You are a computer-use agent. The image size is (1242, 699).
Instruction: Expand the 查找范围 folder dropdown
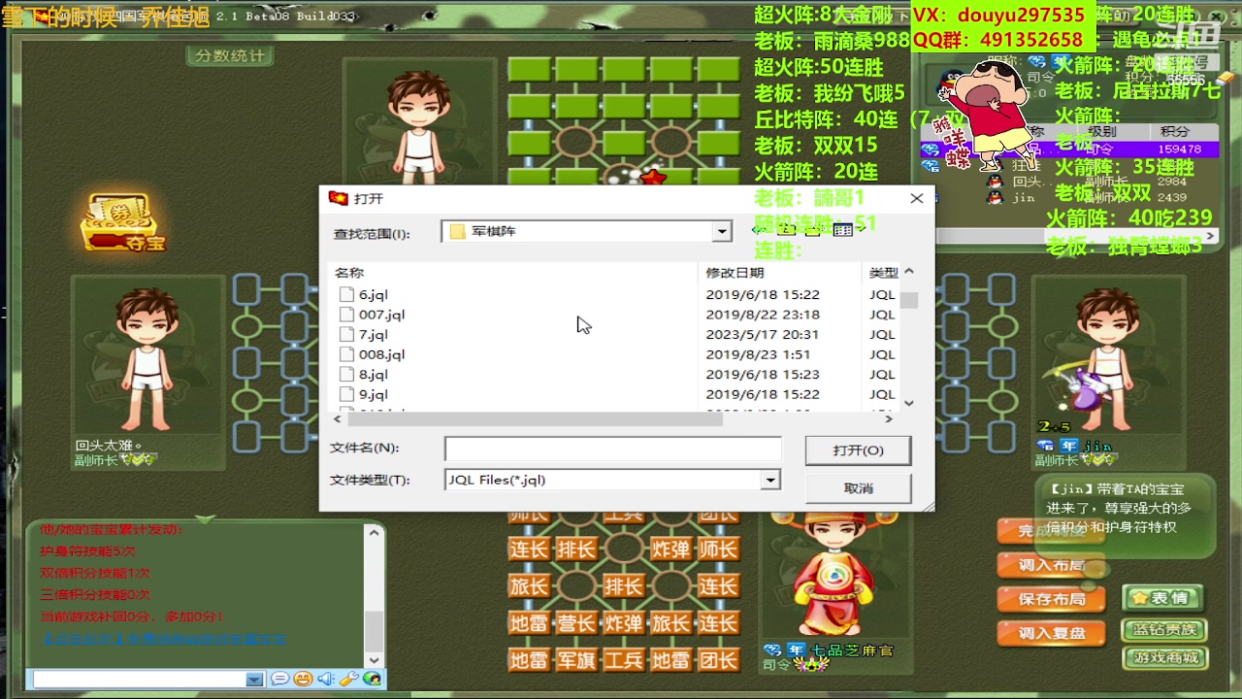pyautogui.click(x=721, y=231)
